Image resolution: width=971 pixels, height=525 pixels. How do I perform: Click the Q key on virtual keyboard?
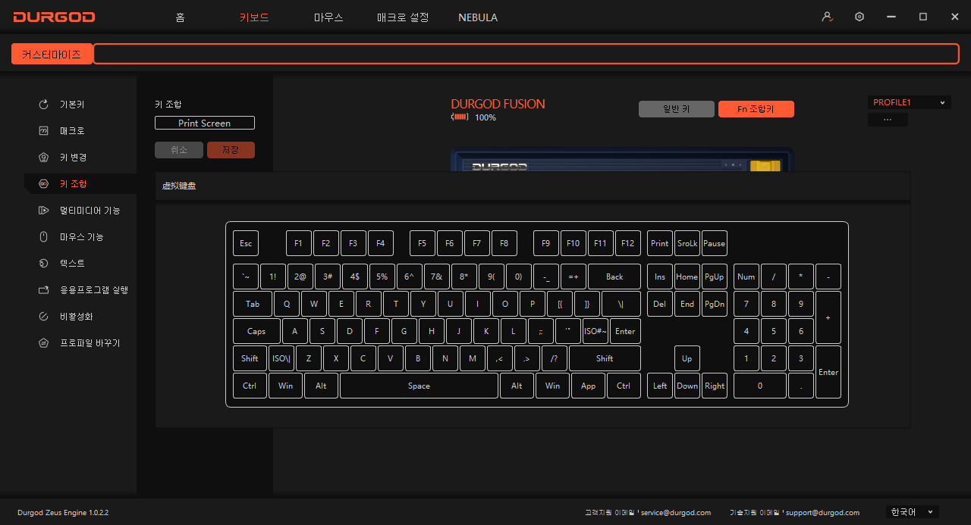point(287,304)
